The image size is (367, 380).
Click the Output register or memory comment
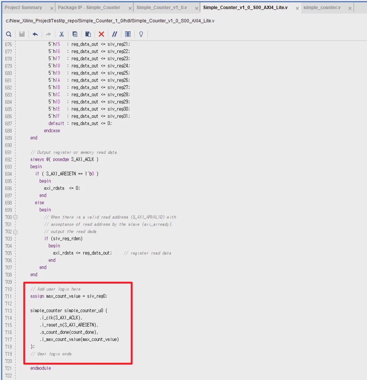(x=74, y=152)
